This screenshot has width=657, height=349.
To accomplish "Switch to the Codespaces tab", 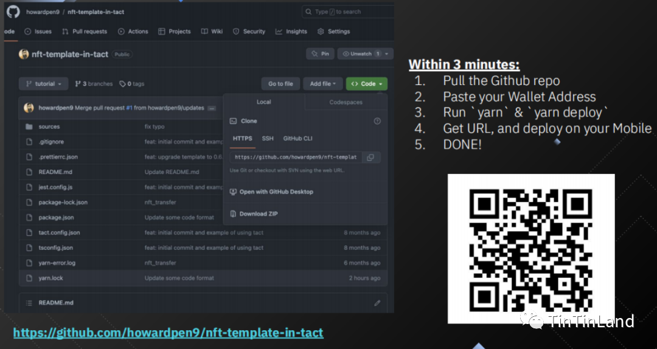I will click(346, 102).
